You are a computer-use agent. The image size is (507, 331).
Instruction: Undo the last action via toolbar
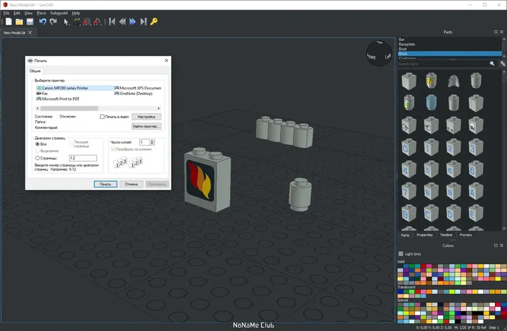(43, 22)
